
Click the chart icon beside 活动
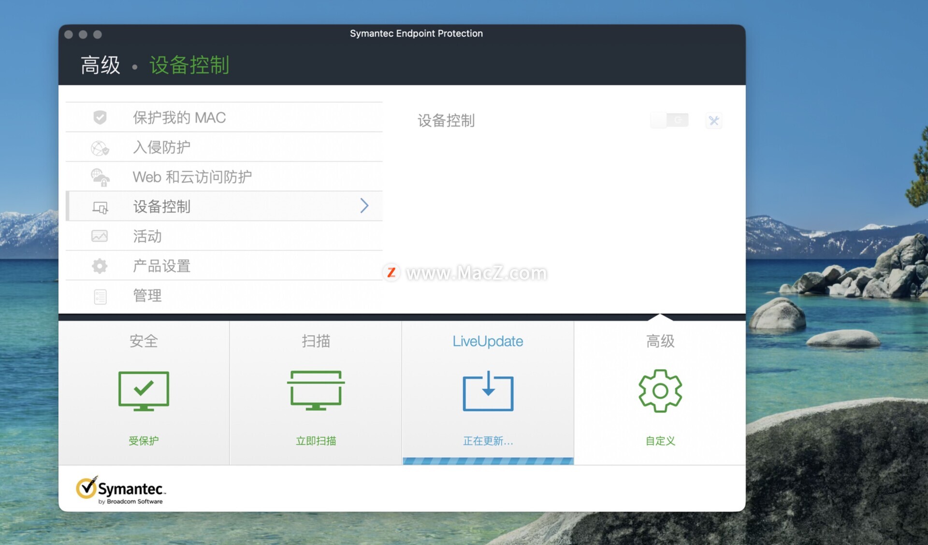tap(100, 236)
